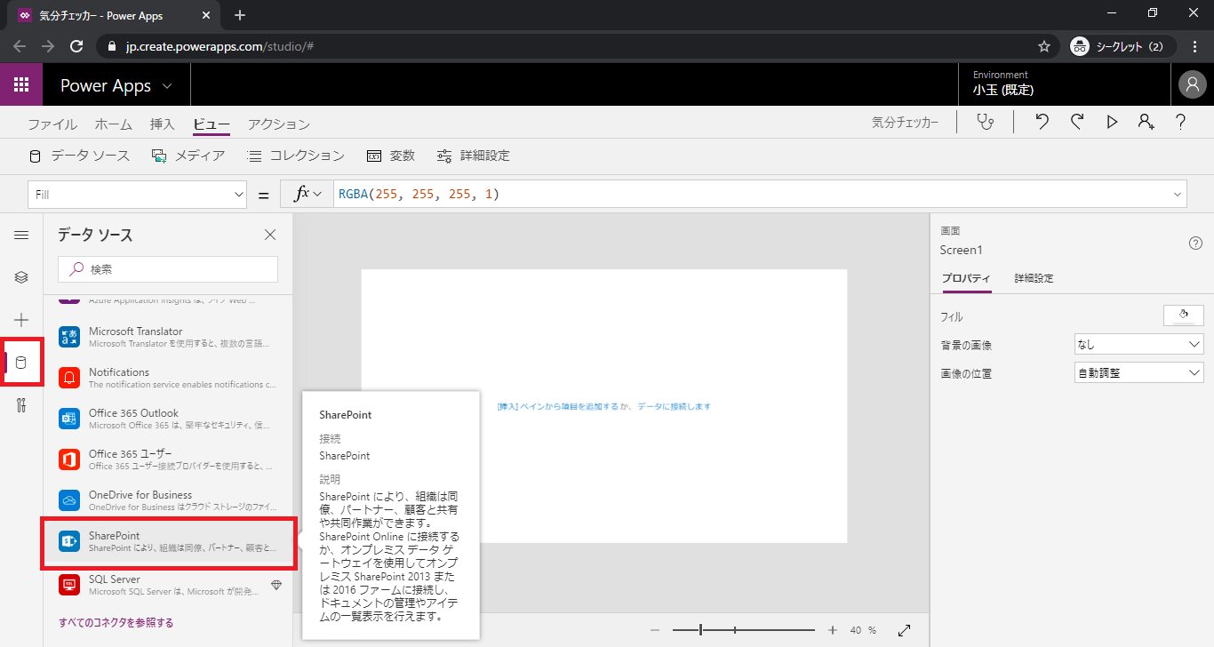Open the Fill property dropdown

point(137,194)
